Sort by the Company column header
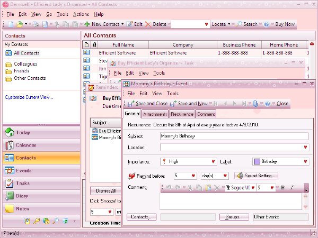Screen dimensions: 318x238 point(183,45)
